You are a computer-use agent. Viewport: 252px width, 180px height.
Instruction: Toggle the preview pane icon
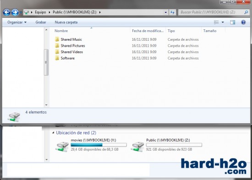tap(232, 22)
